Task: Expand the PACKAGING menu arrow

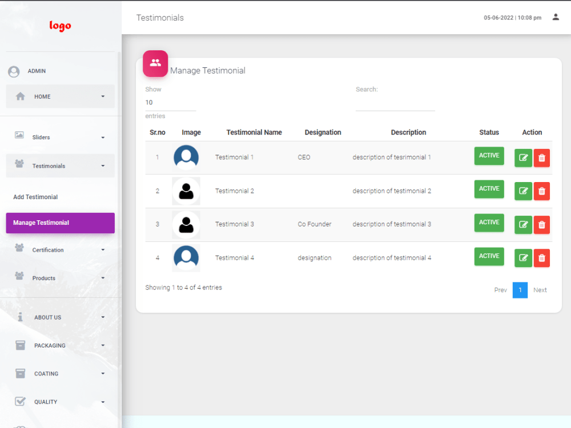Action: click(103, 345)
